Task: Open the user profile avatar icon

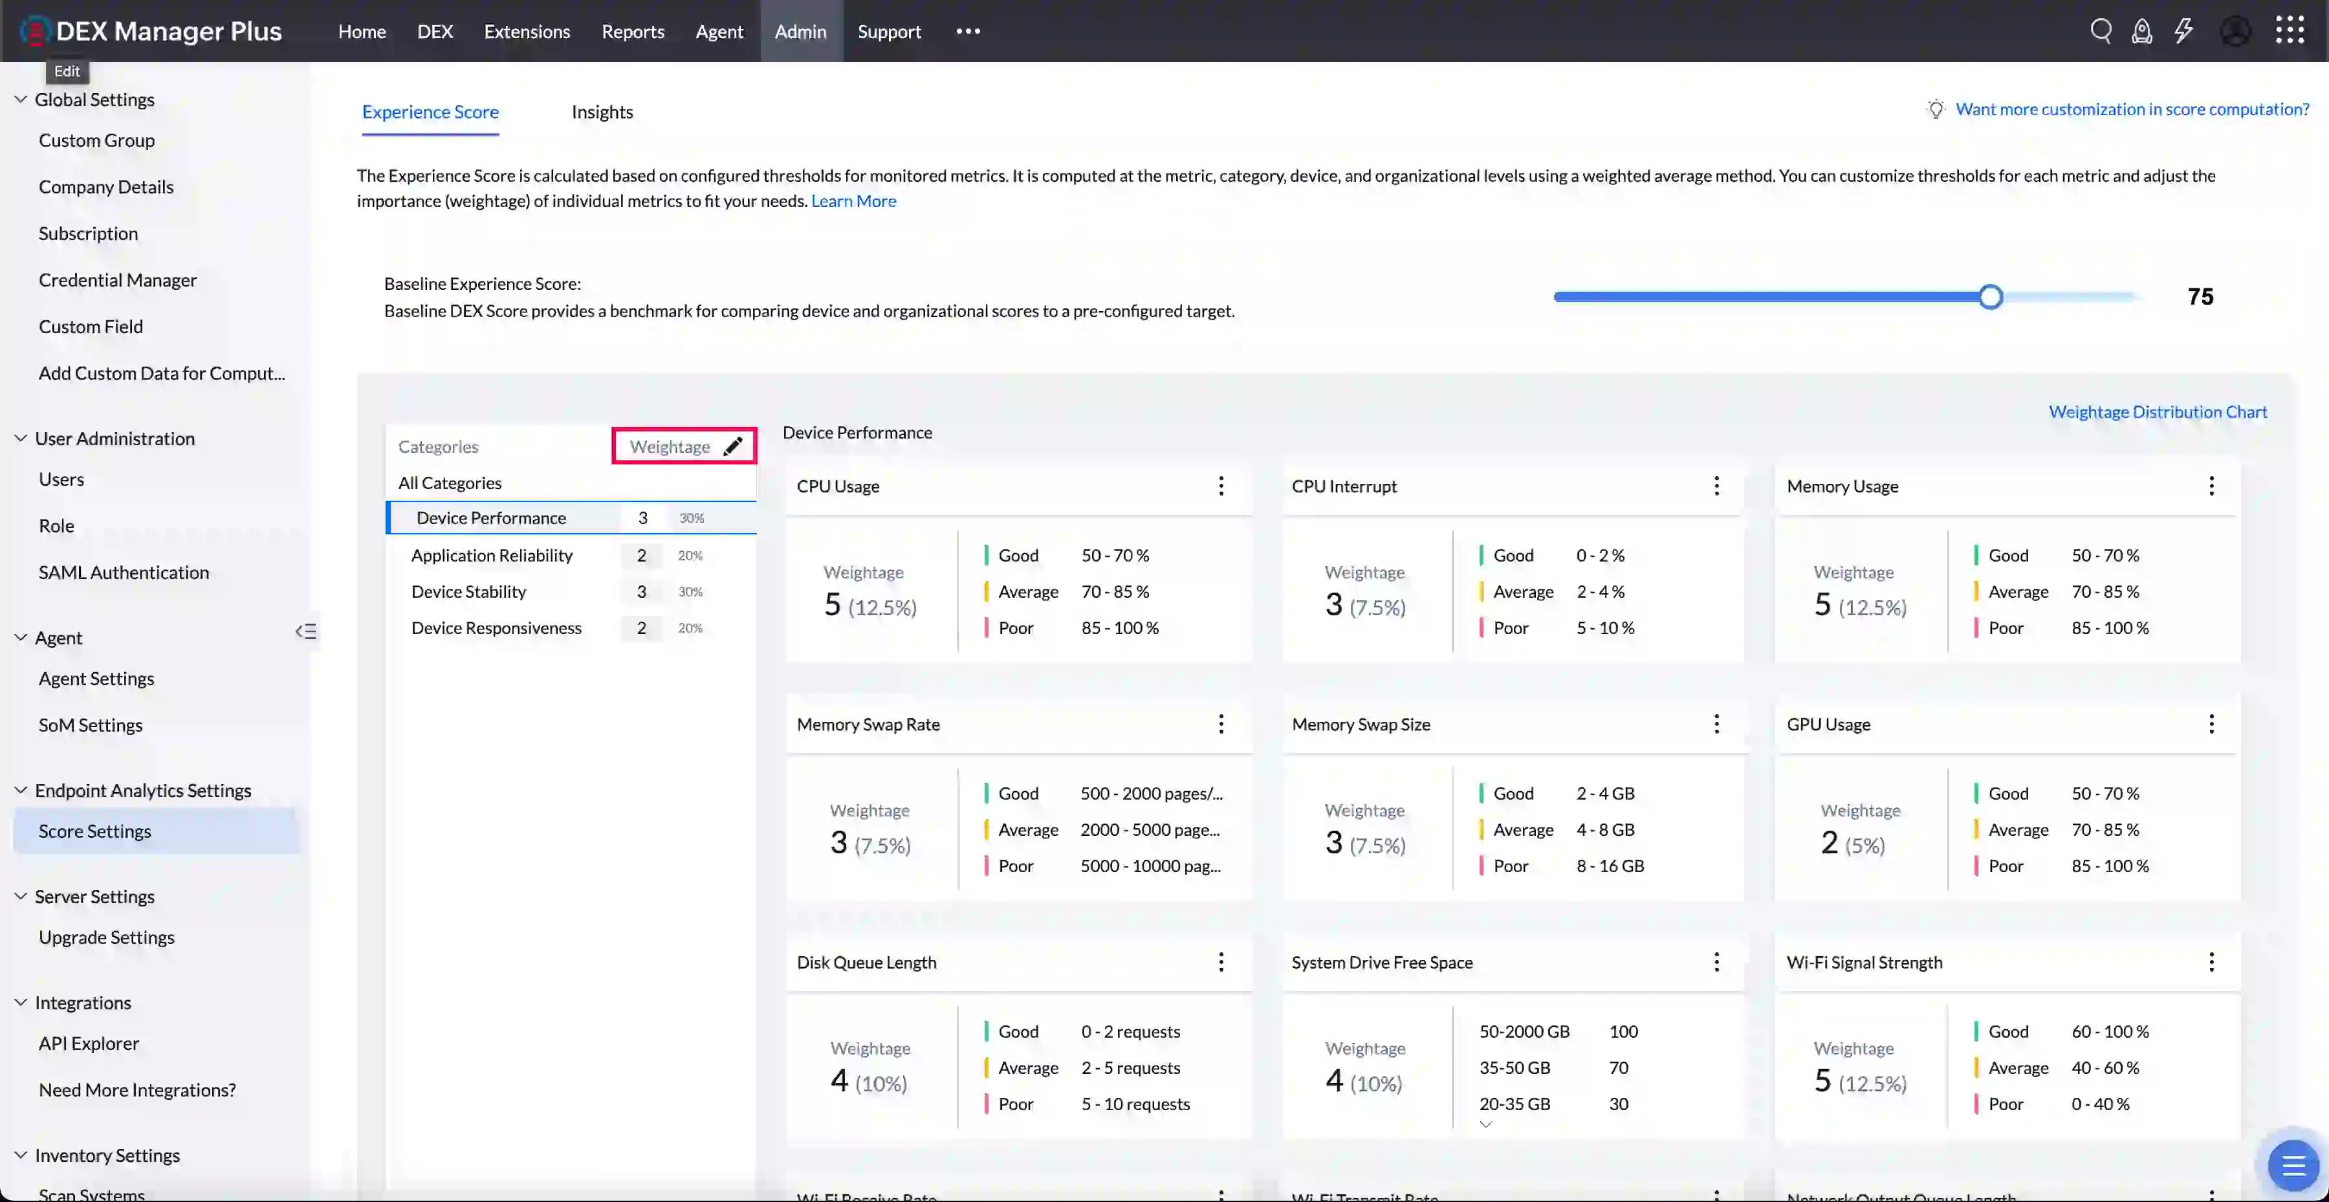Action: coord(2235,32)
